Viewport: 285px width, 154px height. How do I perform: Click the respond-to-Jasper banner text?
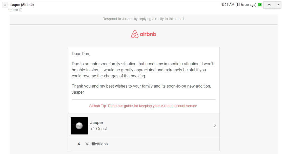pos(144,19)
